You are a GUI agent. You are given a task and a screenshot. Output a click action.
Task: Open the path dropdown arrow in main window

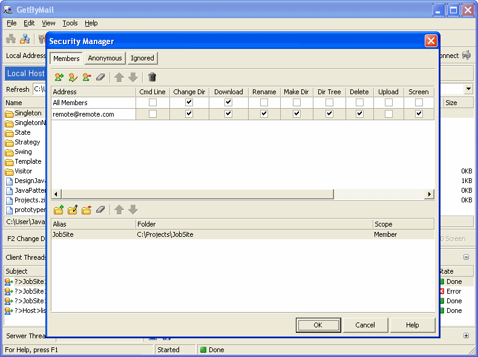tap(468, 89)
